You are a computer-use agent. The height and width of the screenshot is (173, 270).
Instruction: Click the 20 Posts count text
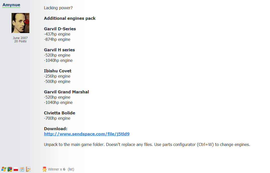point(20,41)
